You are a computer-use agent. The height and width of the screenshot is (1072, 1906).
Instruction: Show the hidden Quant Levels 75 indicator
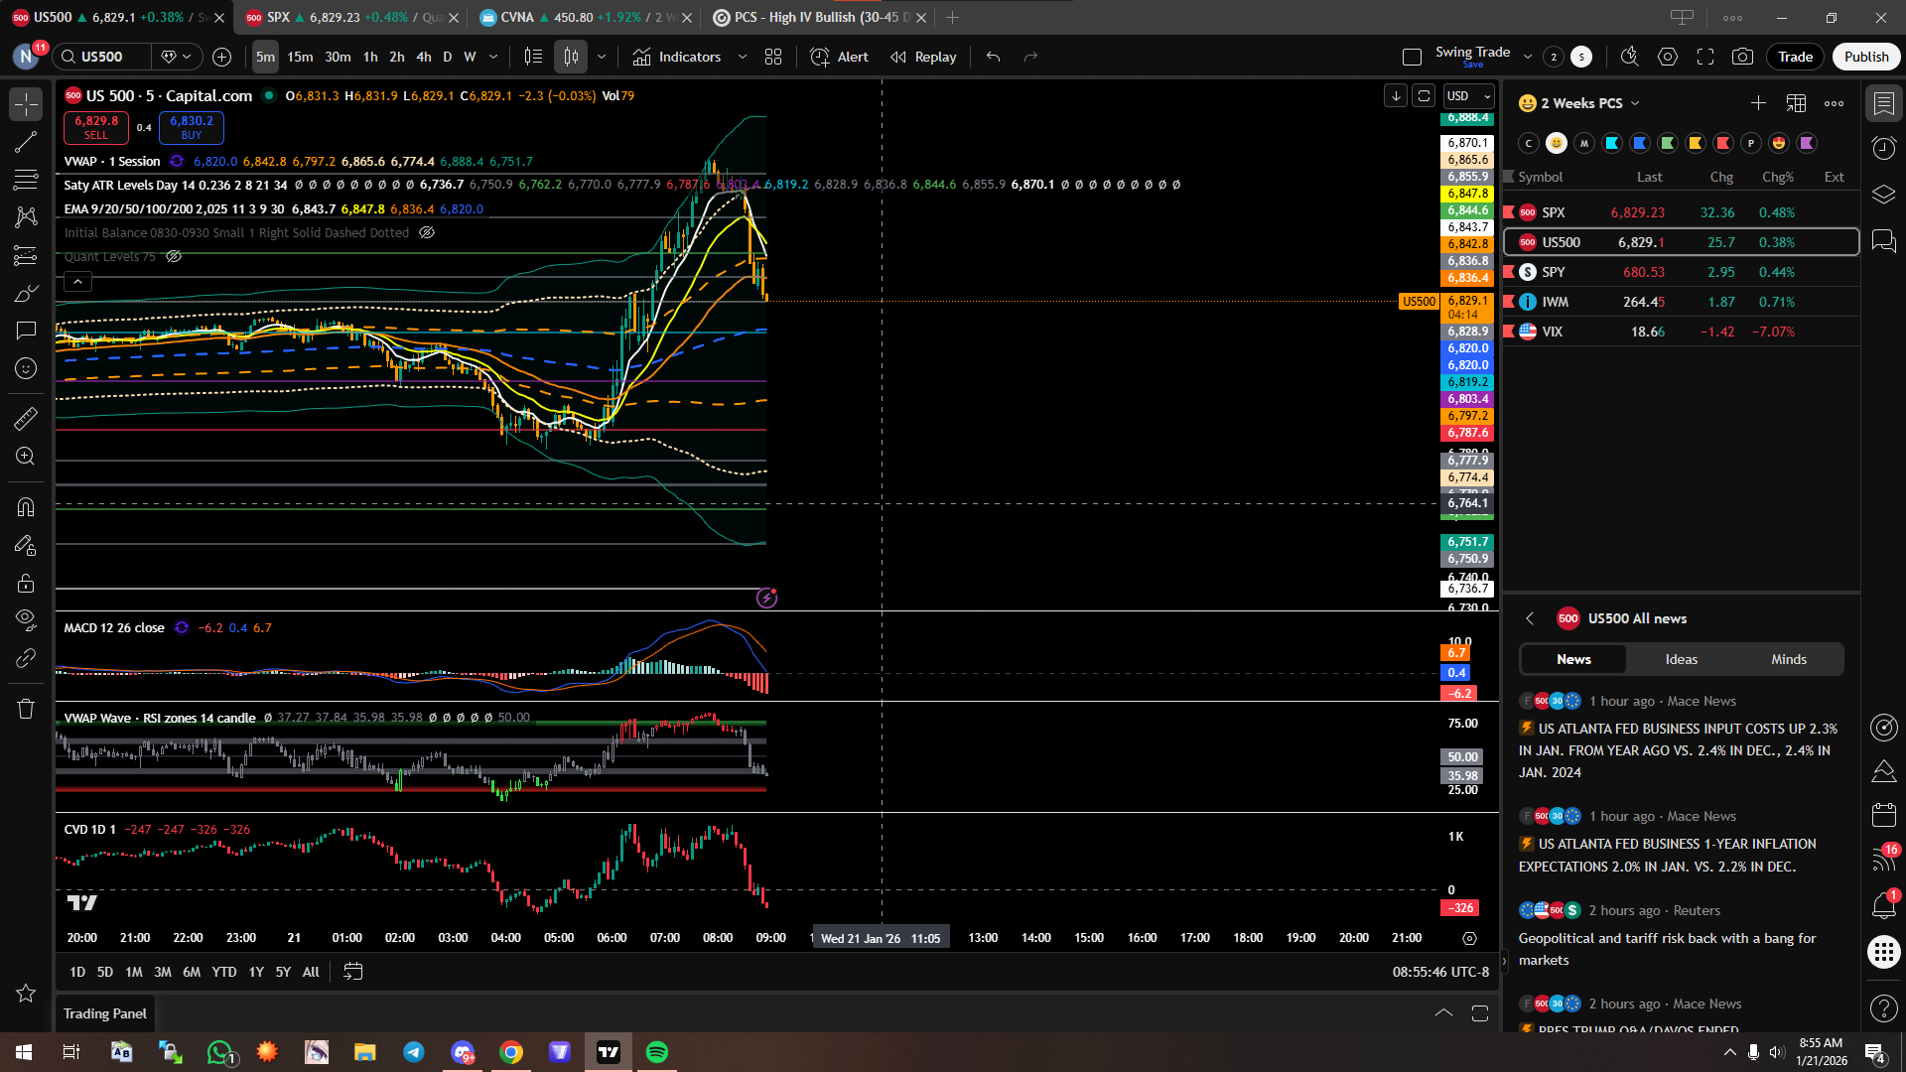tap(174, 256)
